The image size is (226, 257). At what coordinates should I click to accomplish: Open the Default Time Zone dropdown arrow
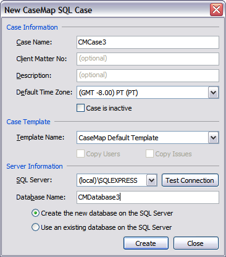tap(213, 93)
